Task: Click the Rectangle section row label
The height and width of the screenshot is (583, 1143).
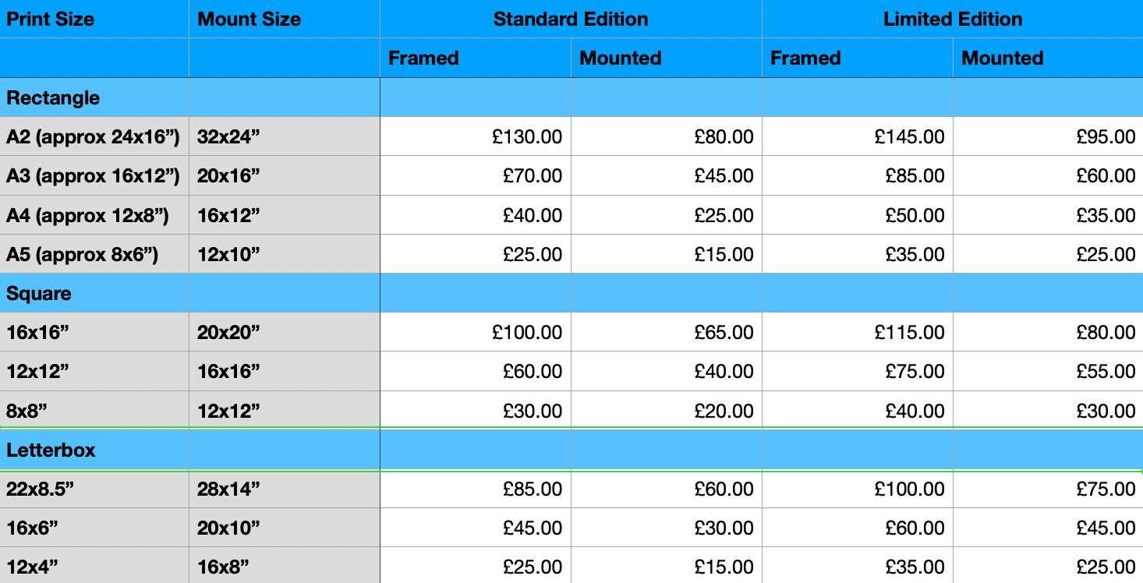Action: [x=94, y=97]
